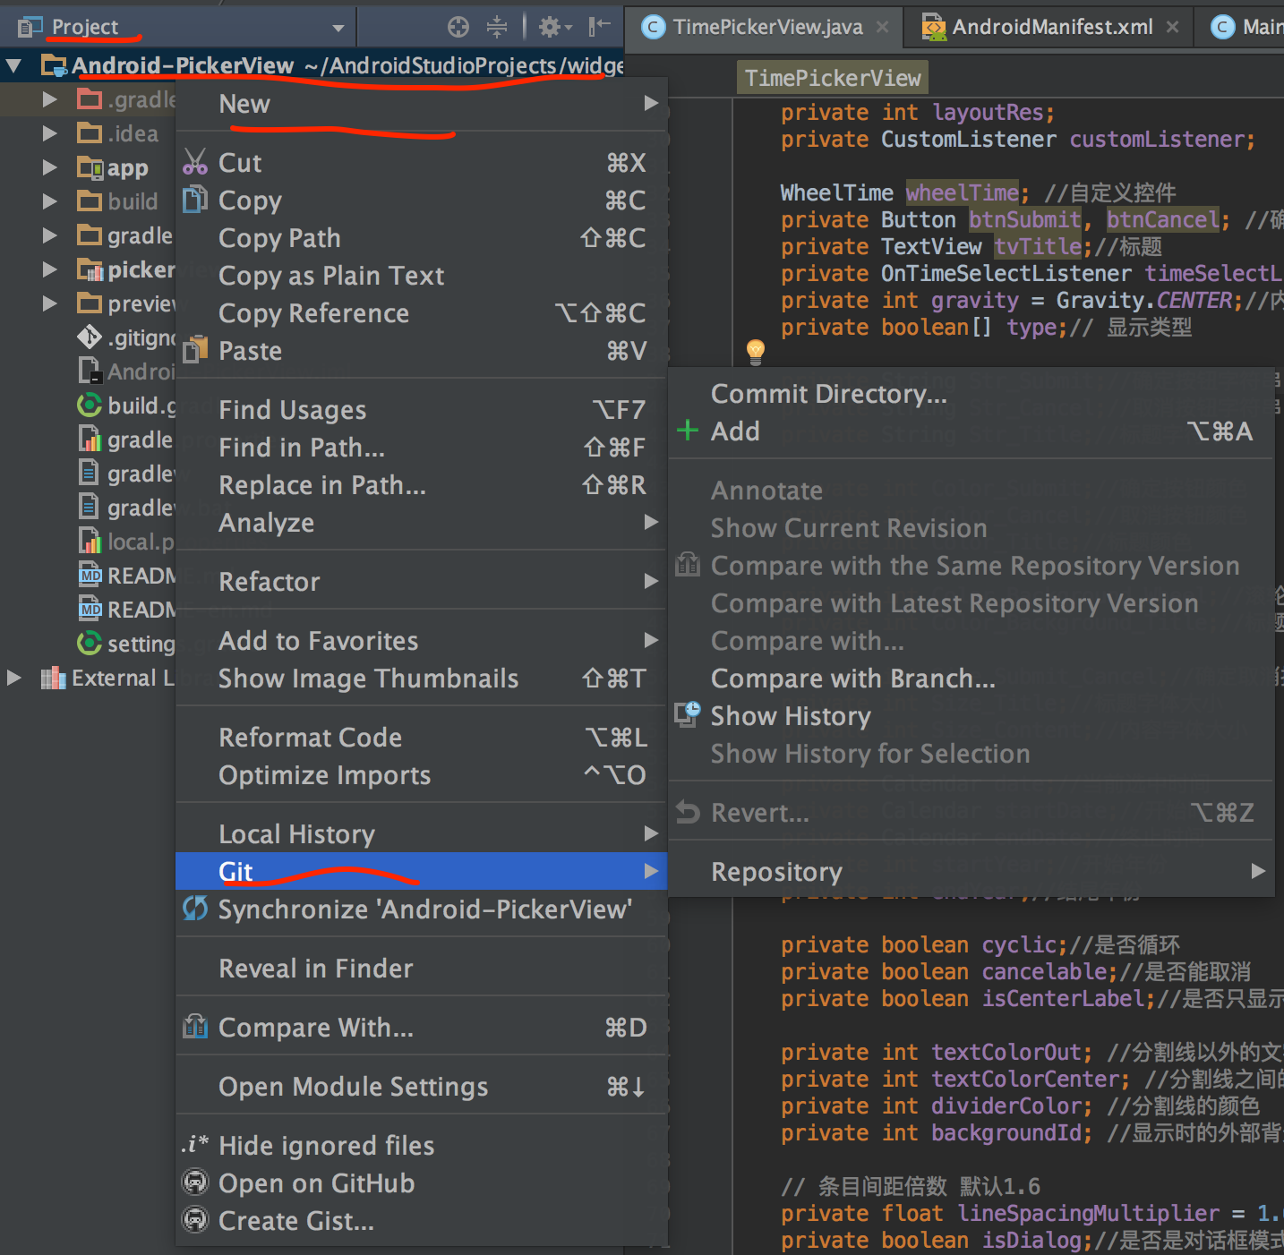Click the scroll-from-source target icon in Project panel

(458, 27)
